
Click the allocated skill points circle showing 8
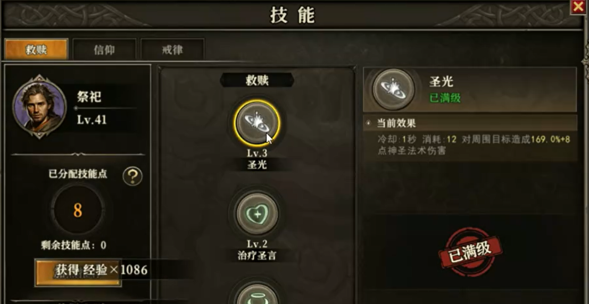78,210
